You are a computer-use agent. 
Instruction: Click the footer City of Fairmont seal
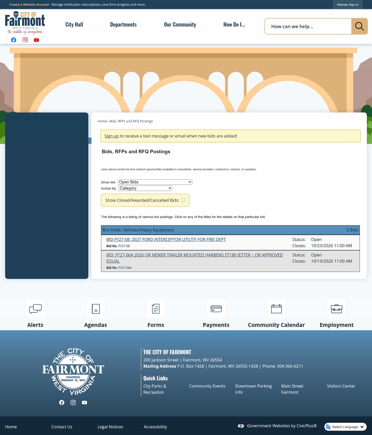[x=73, y=372]
